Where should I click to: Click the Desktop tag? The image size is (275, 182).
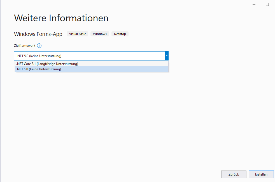coord(120,34)
